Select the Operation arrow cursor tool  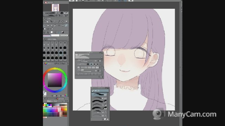point(52,21)
